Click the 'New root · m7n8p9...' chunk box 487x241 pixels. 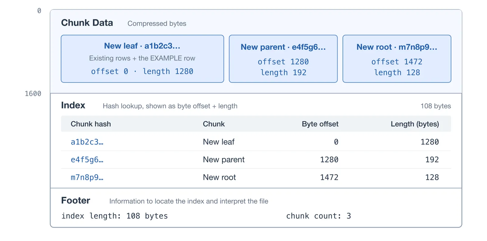(397, 59)
